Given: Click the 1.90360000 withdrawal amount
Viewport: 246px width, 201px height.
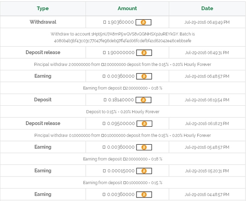Looking at the screenshot, I should [121, 22].
